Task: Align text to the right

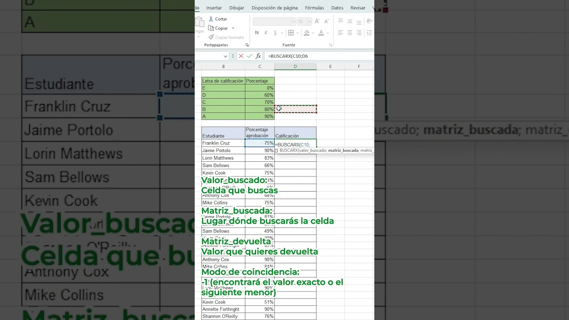Action: (x=359, y=33)
